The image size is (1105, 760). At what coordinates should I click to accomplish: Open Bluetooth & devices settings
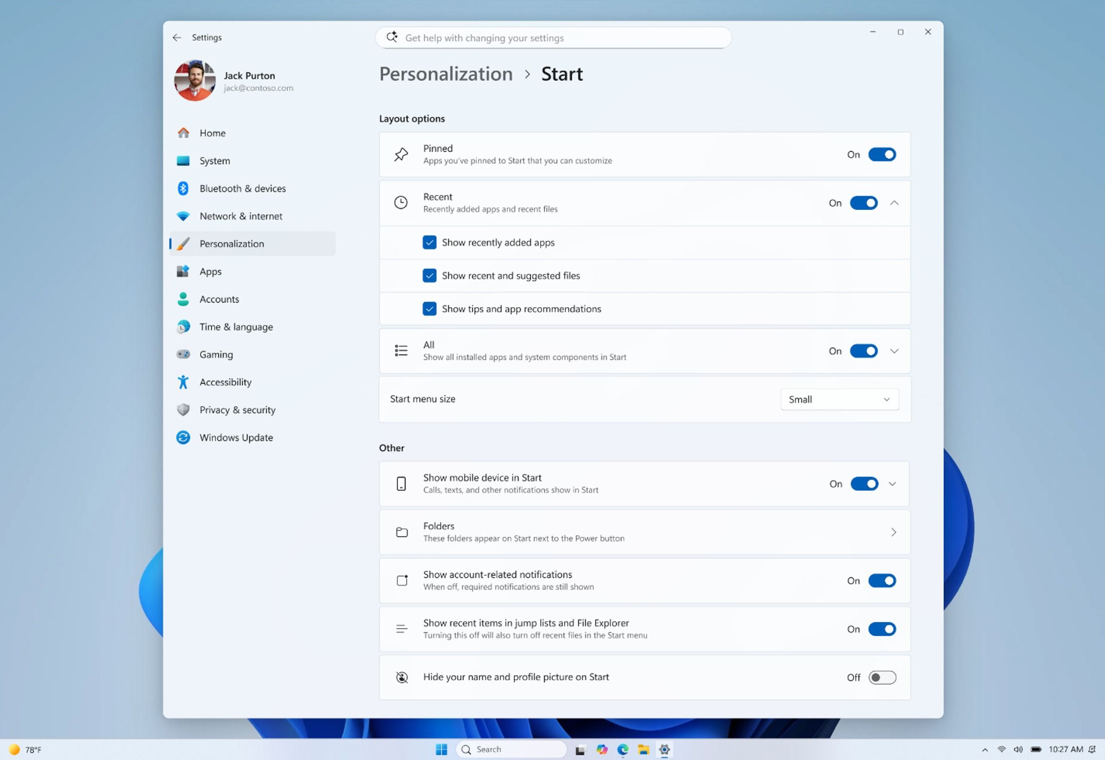click(x=252, y=188)
